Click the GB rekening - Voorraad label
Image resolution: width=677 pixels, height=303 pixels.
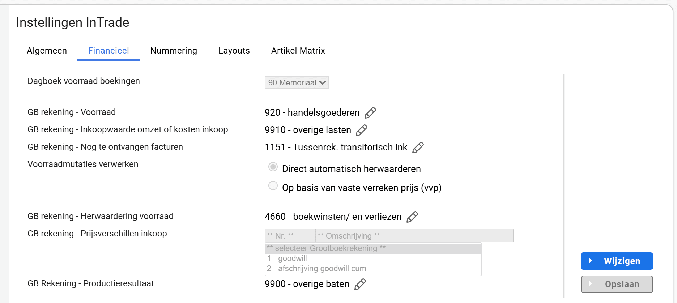click(72, 112)
